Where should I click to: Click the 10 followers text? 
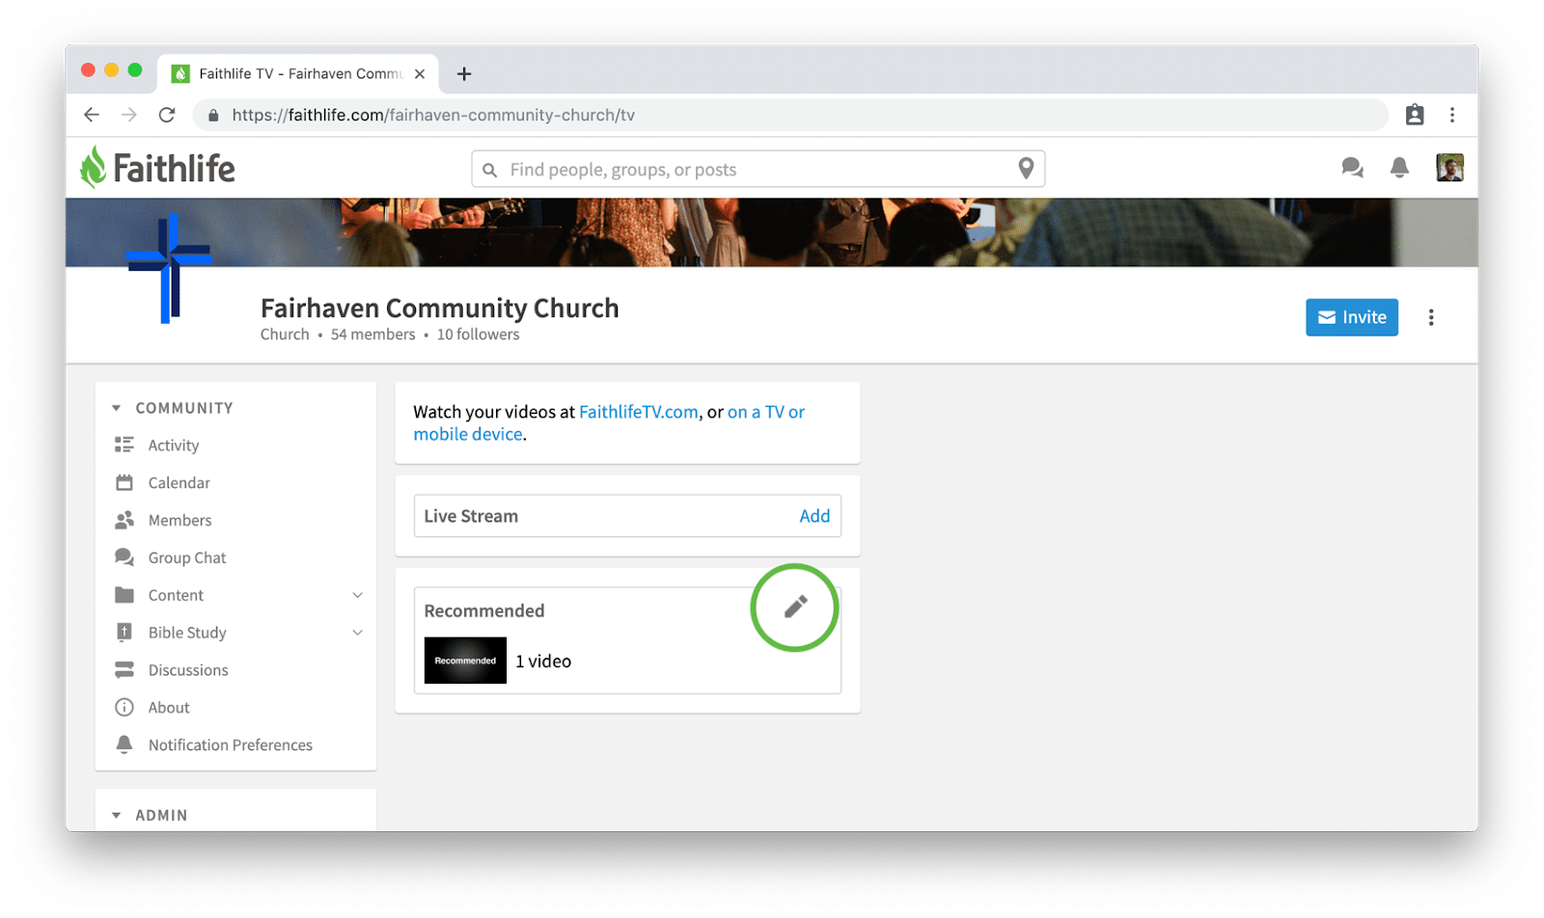click(x=478, y=335)
